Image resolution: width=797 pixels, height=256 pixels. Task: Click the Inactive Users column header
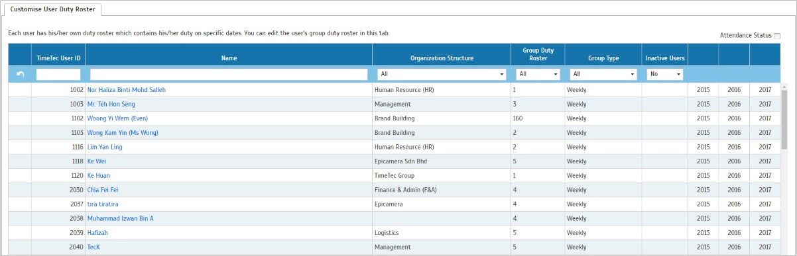(x=665, y=58)
